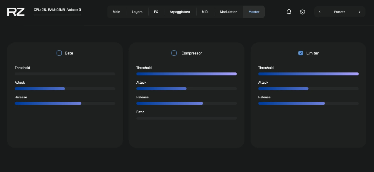Switch to the Layers tab
374x172 pixels.
click(137, 12)
